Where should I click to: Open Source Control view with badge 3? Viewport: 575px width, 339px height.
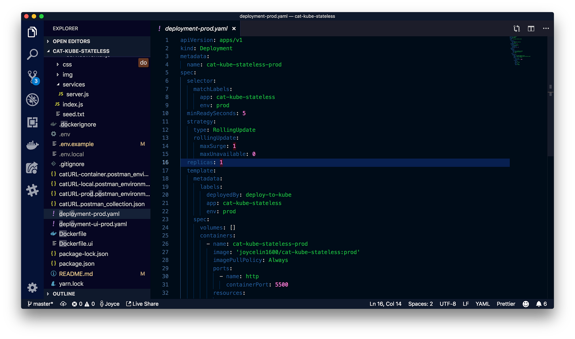(x=32, y=77)
